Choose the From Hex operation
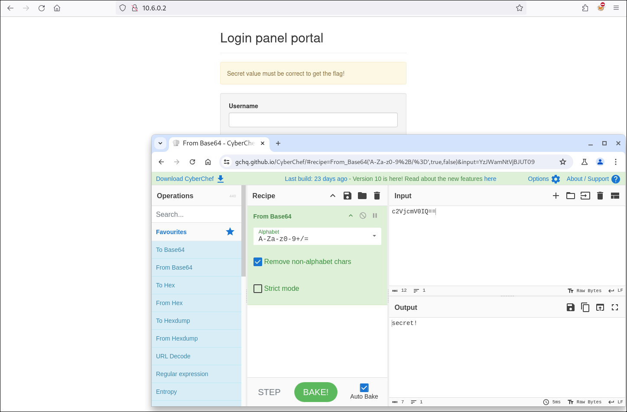The image size is (627, 412). tap(196, 303)
